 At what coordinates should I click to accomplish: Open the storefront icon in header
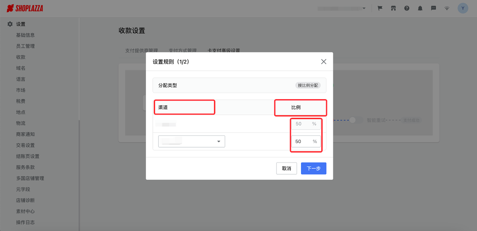pos(393,8)
